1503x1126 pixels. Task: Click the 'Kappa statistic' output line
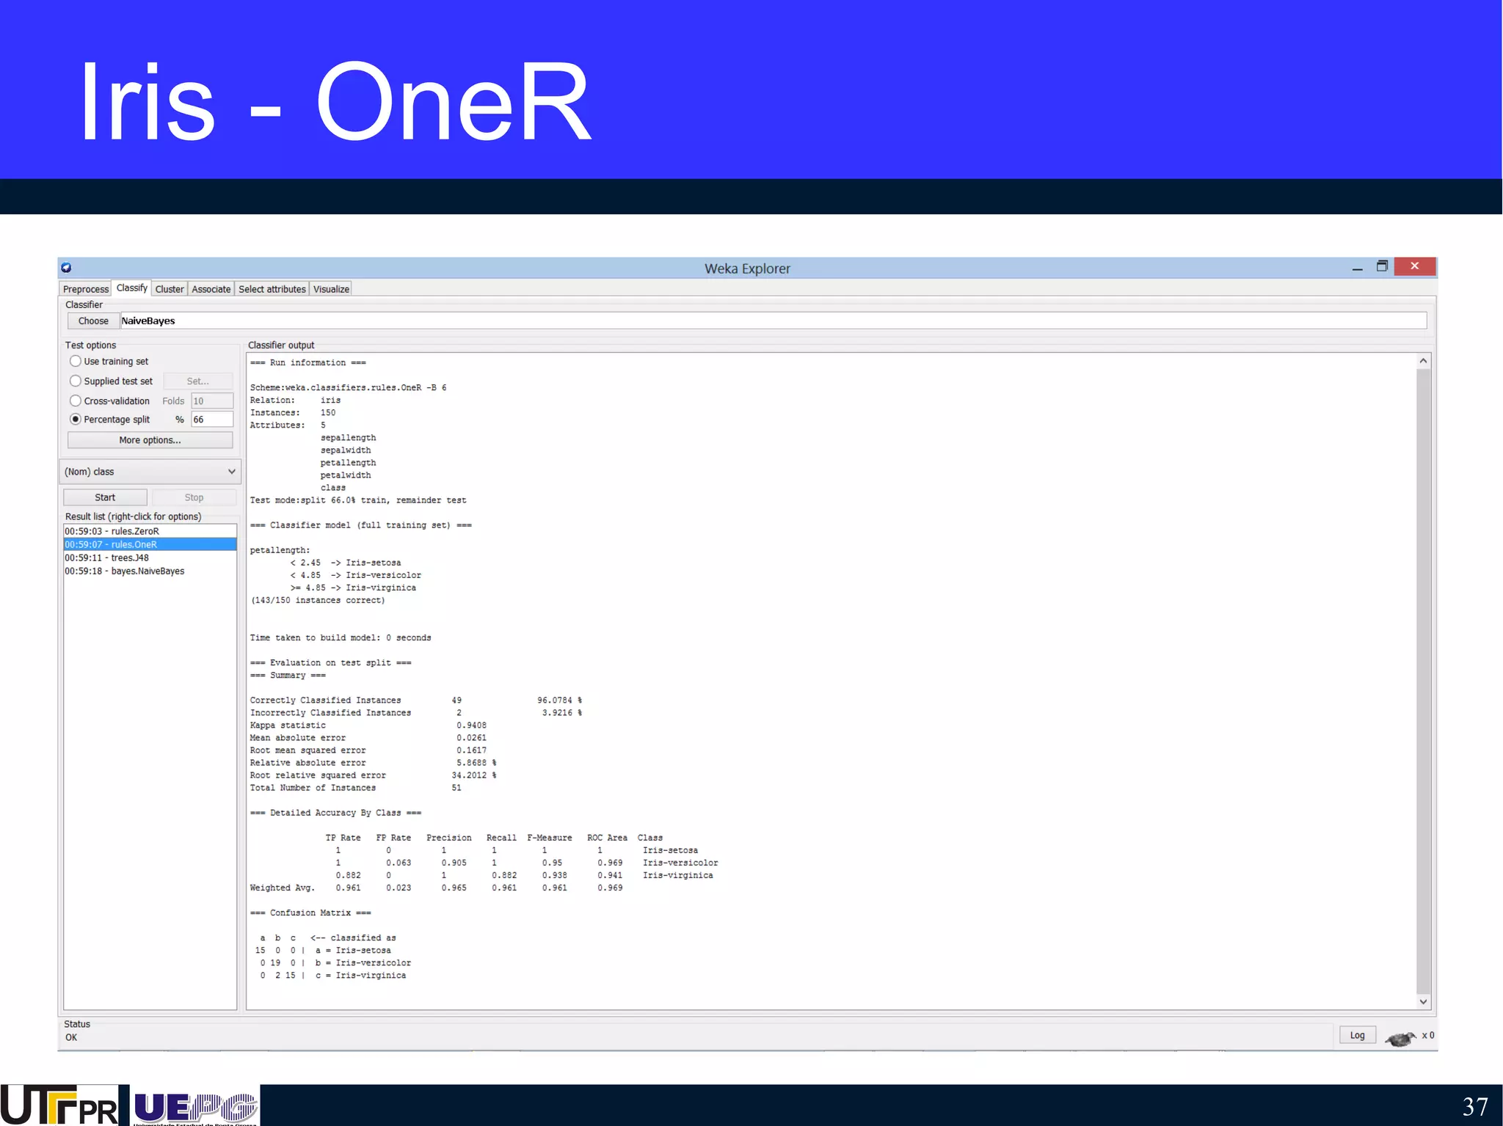point(368,725)
